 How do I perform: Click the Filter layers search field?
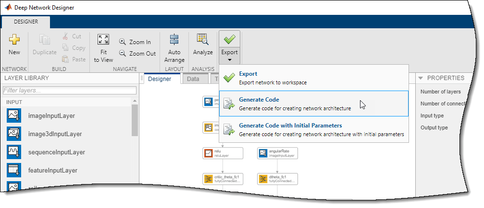click(x=69, y=91)
